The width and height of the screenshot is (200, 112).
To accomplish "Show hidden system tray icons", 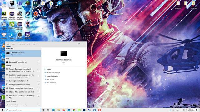I will pos(182,110).
